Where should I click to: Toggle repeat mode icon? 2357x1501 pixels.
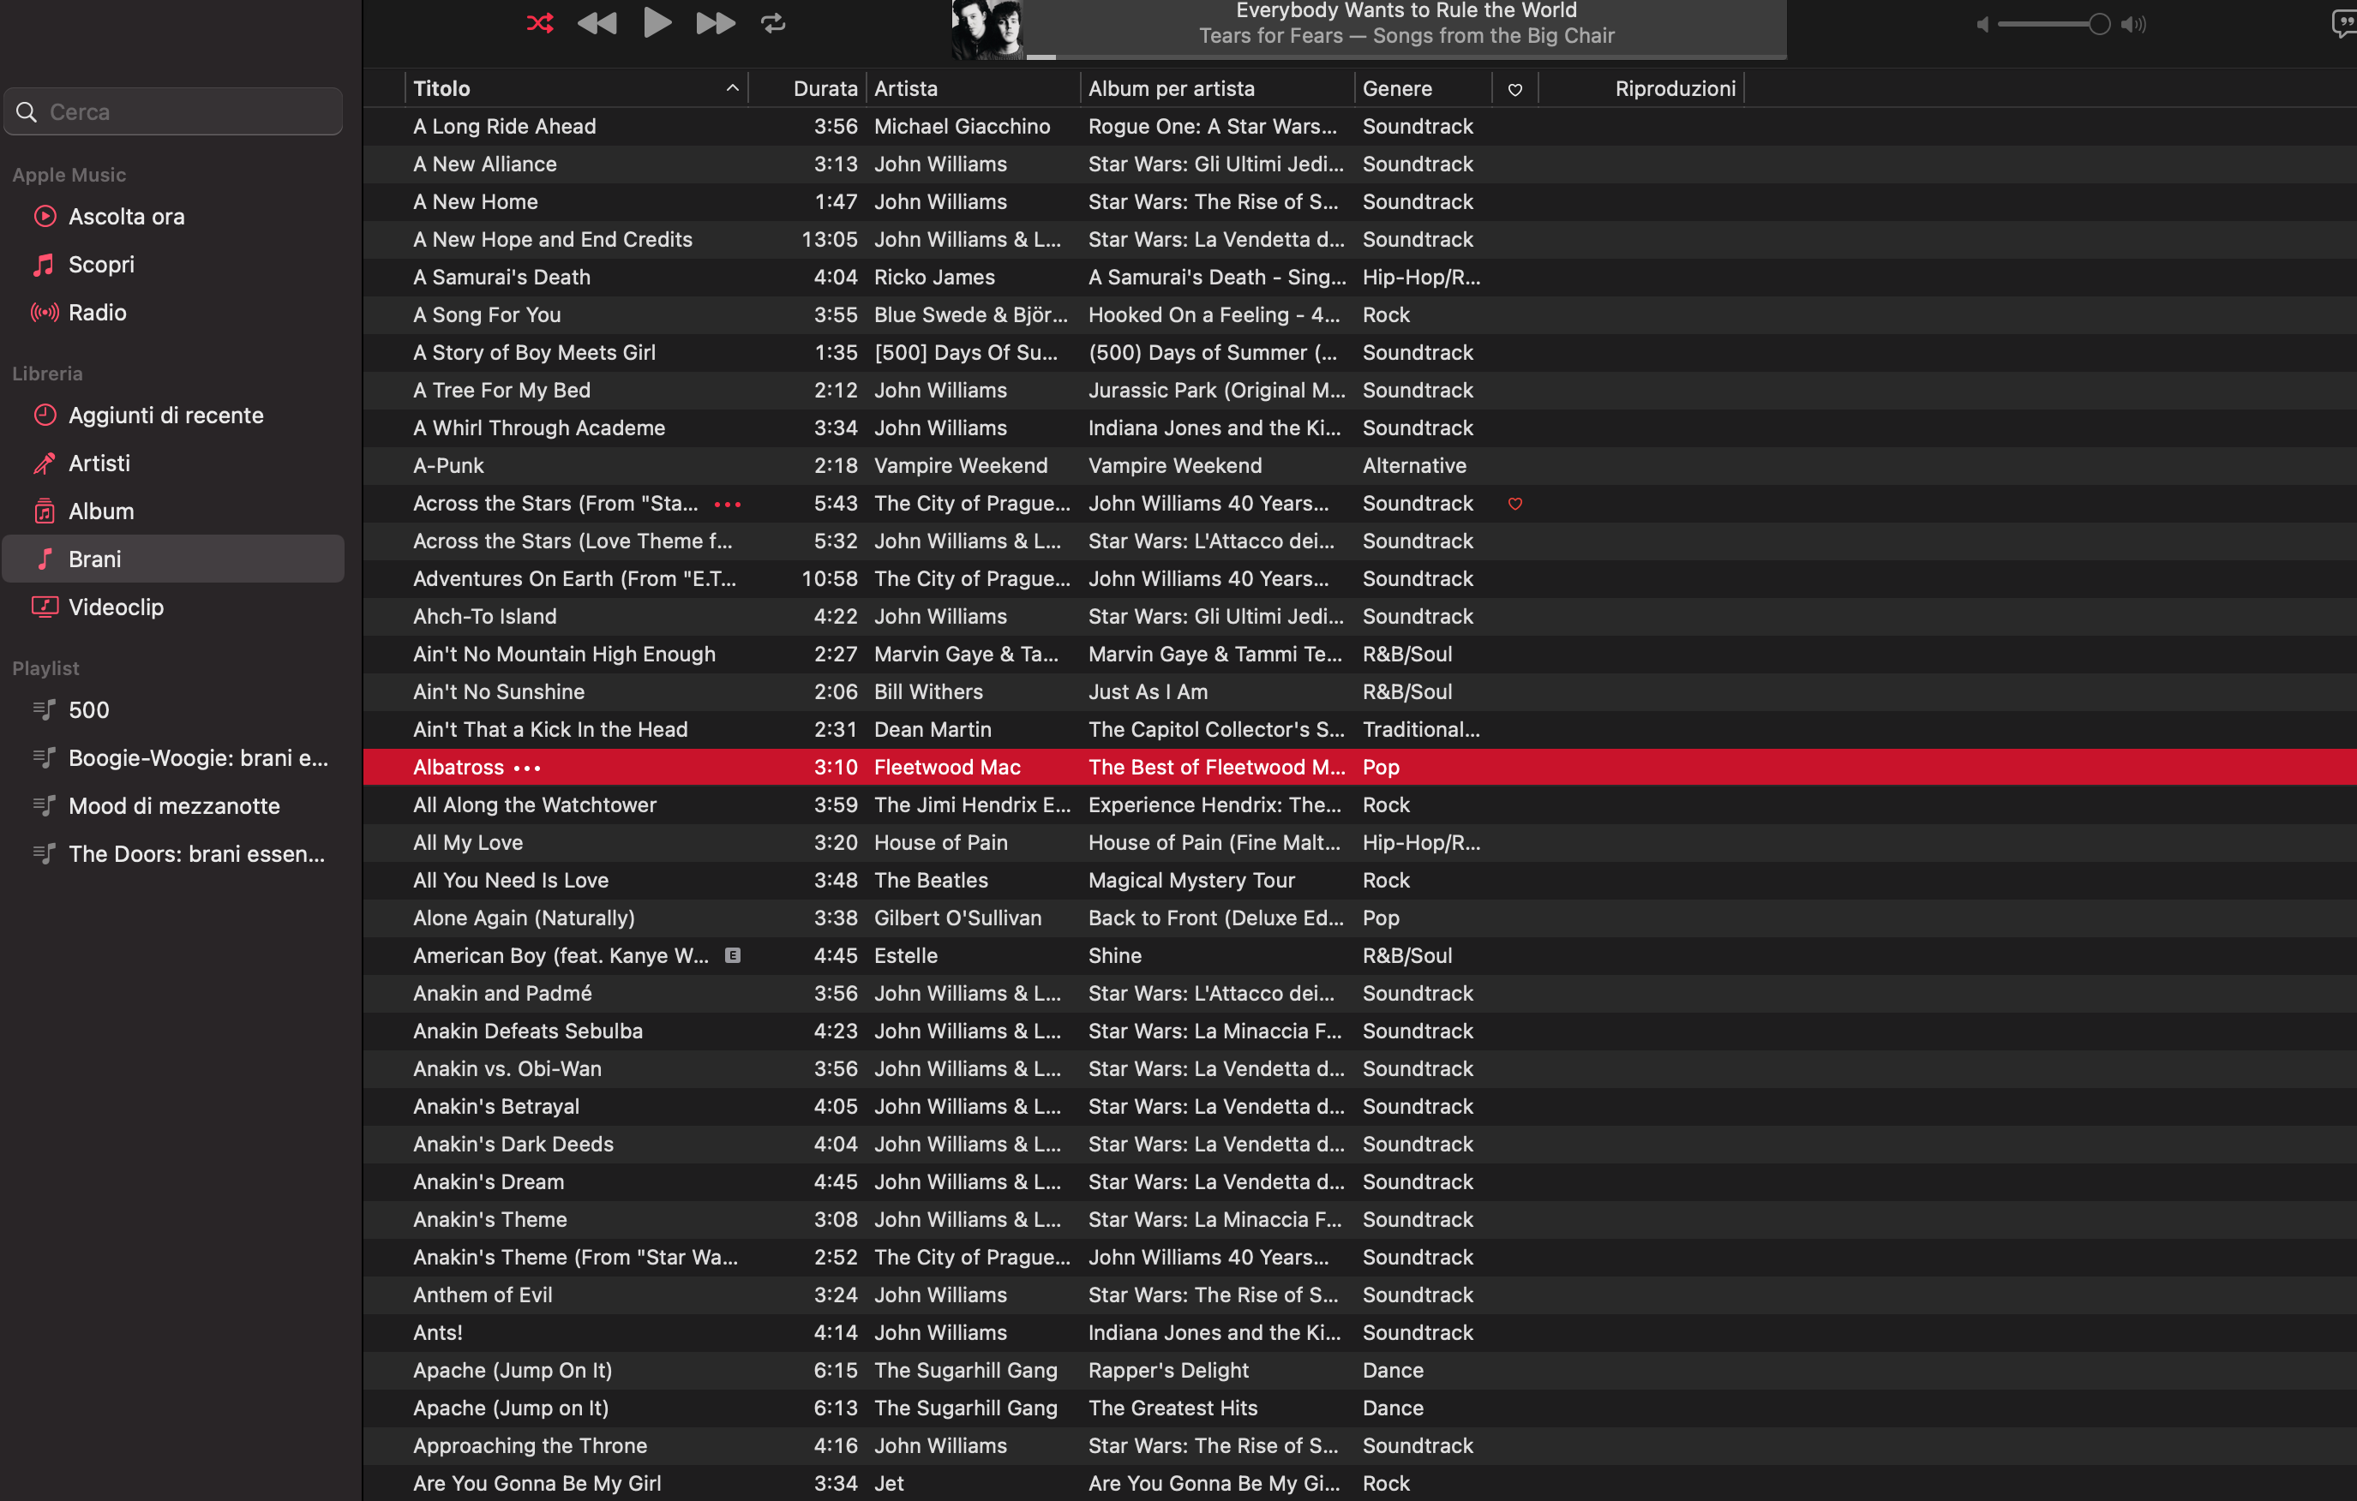point(773,22)
